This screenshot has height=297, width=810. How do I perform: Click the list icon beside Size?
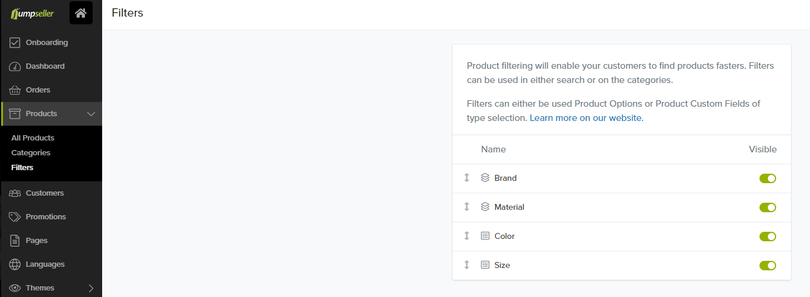485,265
